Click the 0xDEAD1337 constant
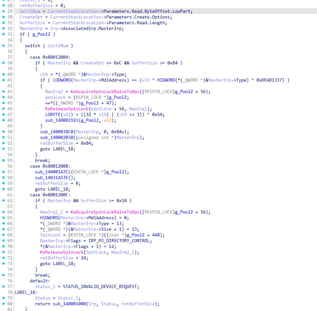Image resolution: width=317 pixels, height=311 pixels. click(x=269, y=80)
